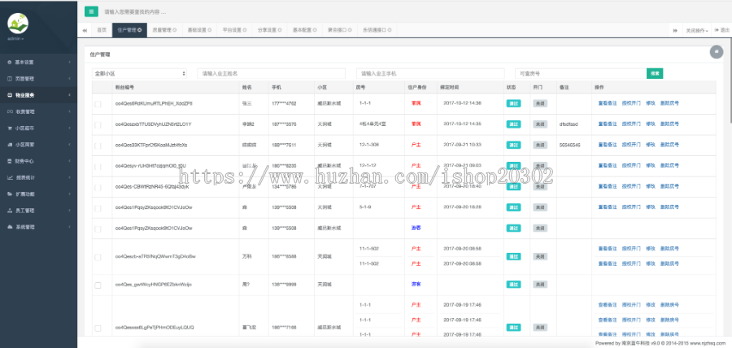
Task: Expand the 系统管理 sidebar chevron
Action: point(69,227)
